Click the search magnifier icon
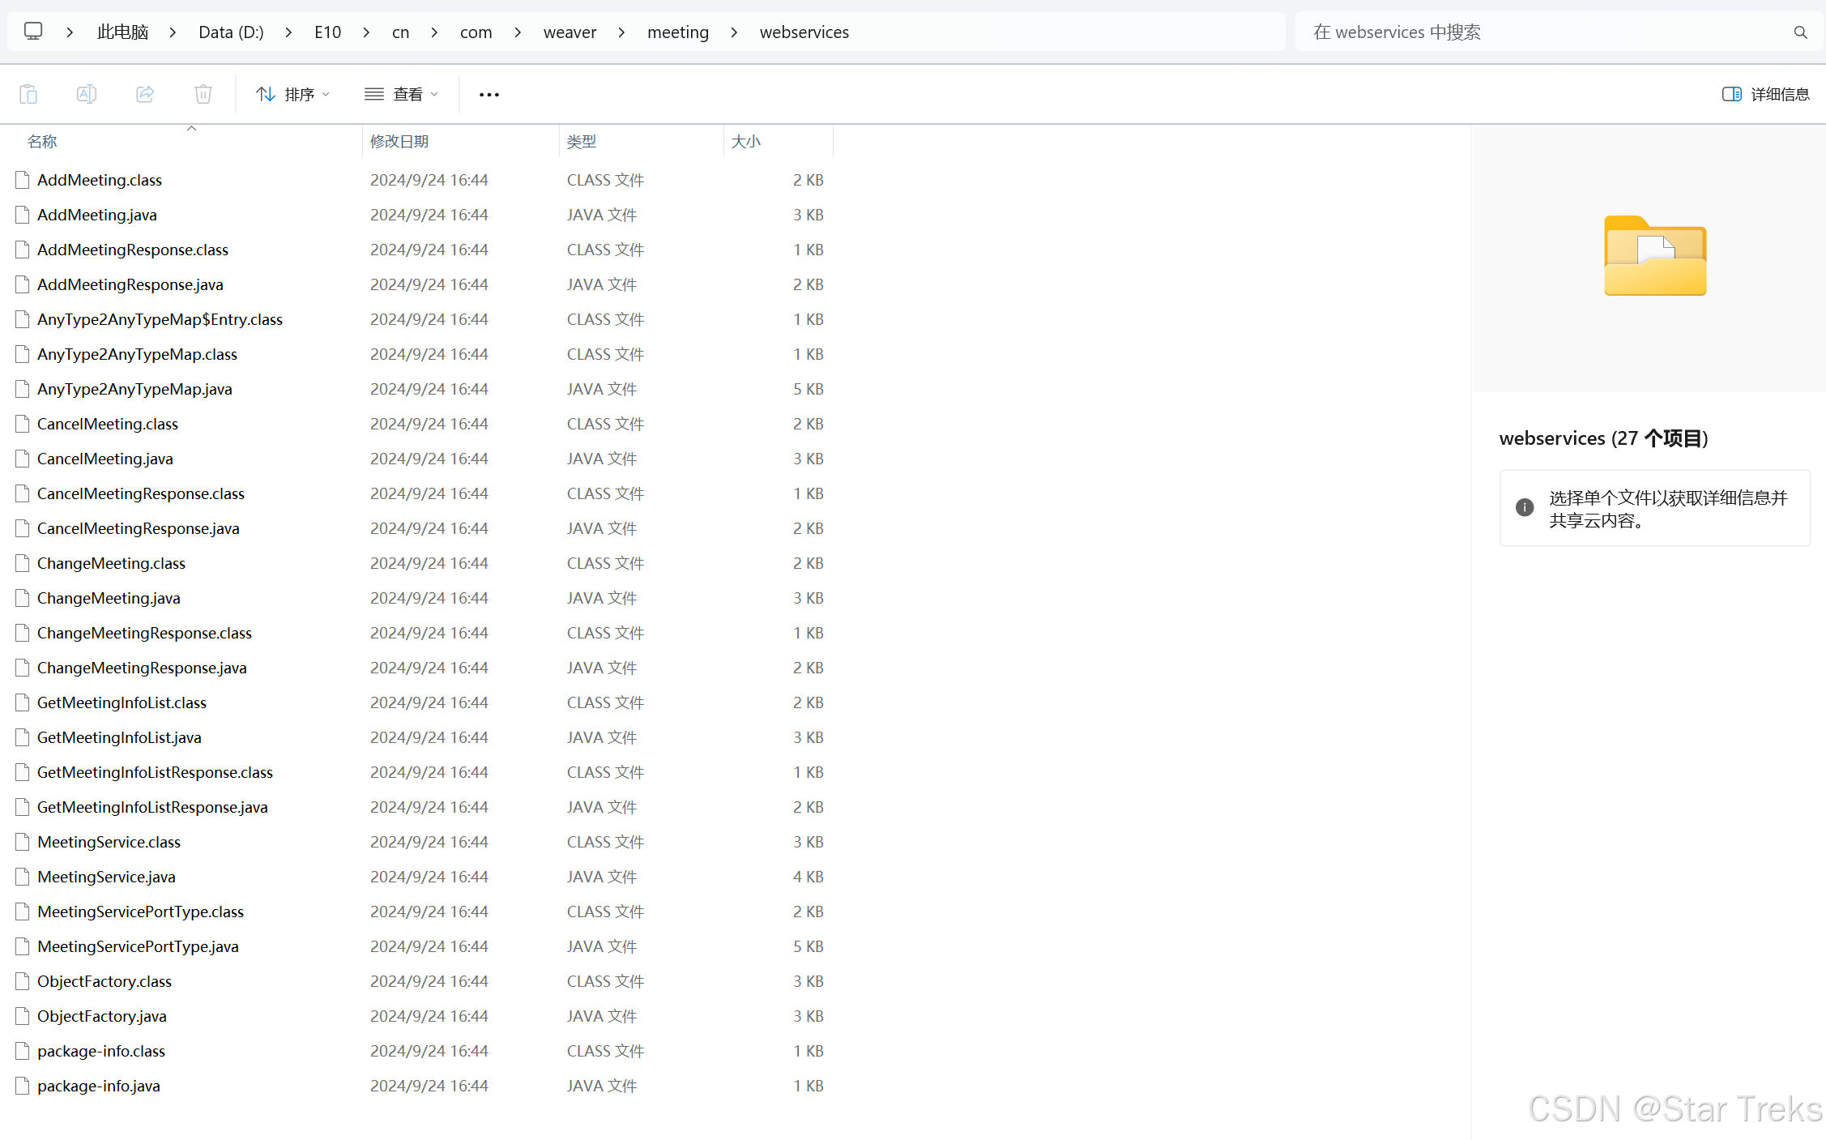The width and height of the screenshot is (1826, 1140). (x=1800, y=32)
